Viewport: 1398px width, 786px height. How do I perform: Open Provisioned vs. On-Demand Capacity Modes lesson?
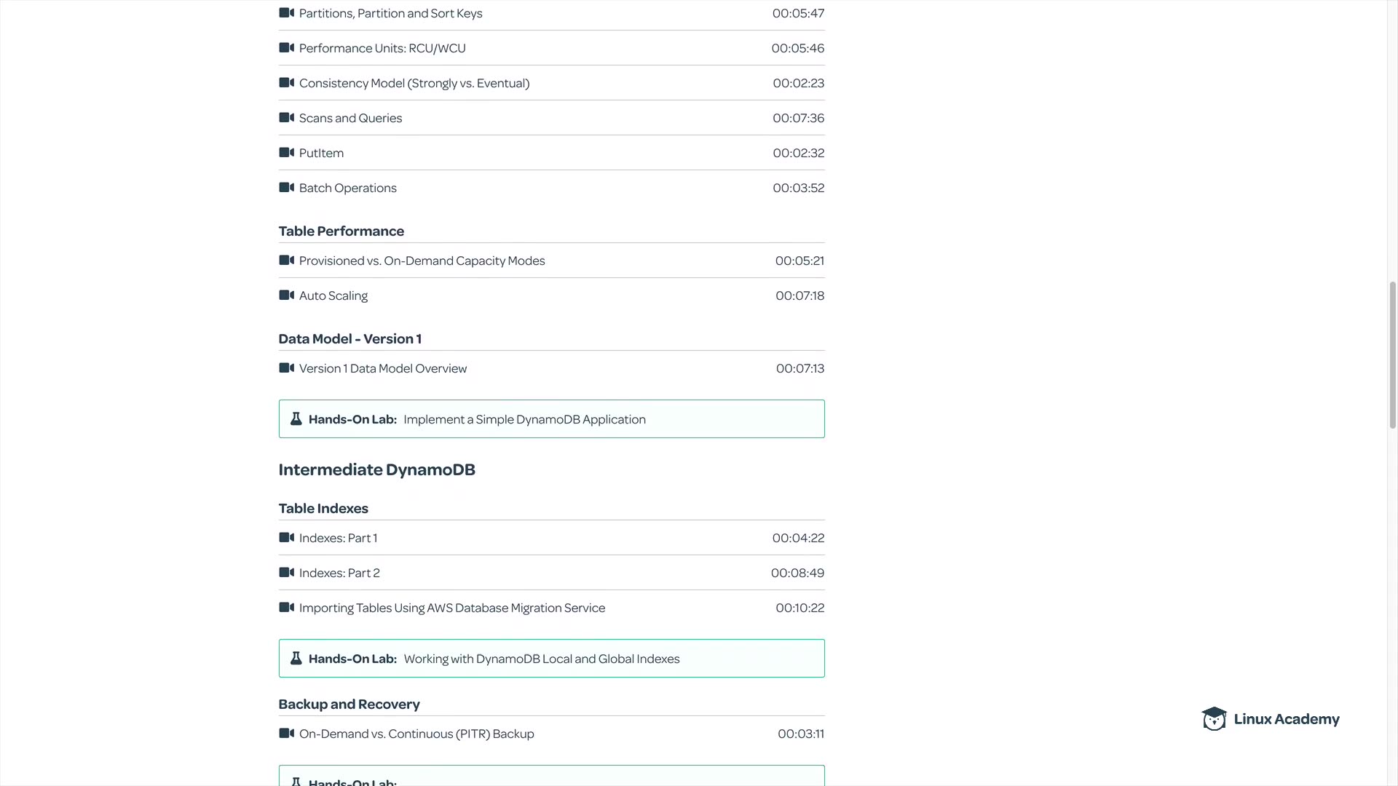pyautogui.click(x=422, y=261)
